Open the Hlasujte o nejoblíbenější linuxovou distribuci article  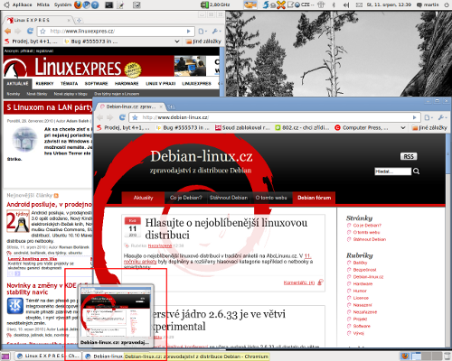[x=226, y=228]
